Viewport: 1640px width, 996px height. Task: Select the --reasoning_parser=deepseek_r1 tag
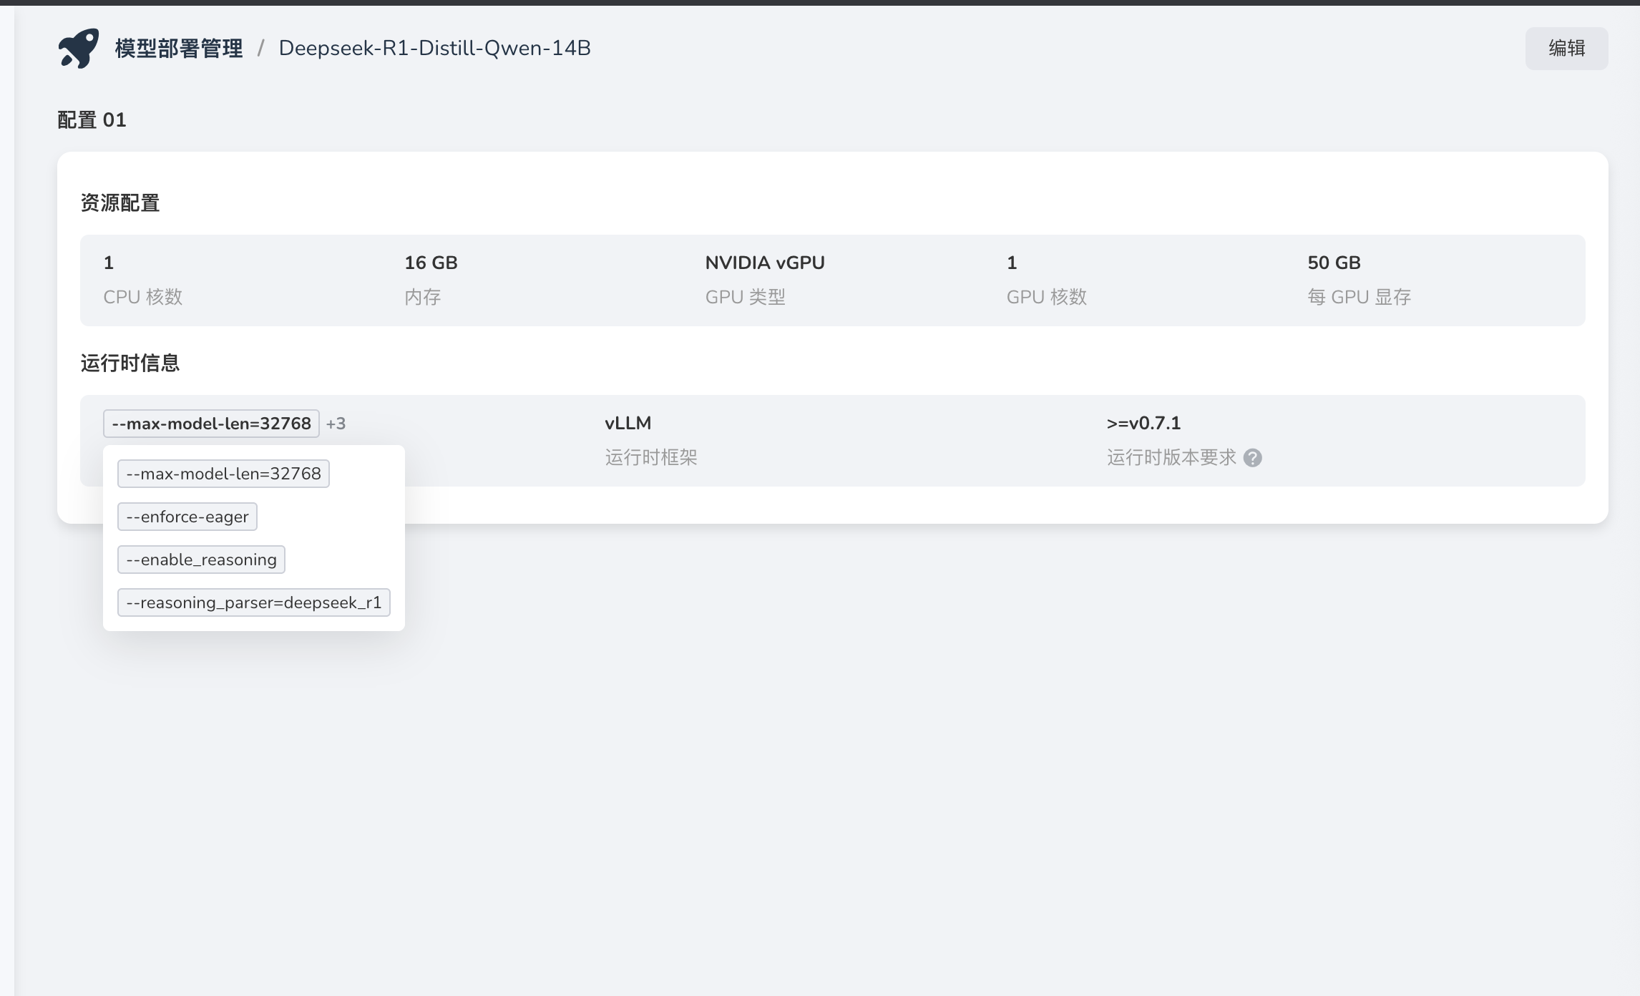click(253, 602)
